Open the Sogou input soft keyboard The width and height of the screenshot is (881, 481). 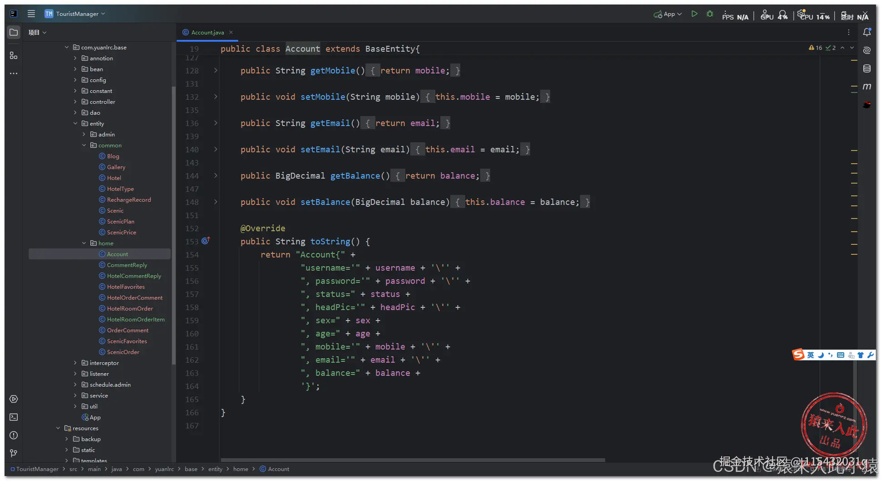click(x=841, y=355)
